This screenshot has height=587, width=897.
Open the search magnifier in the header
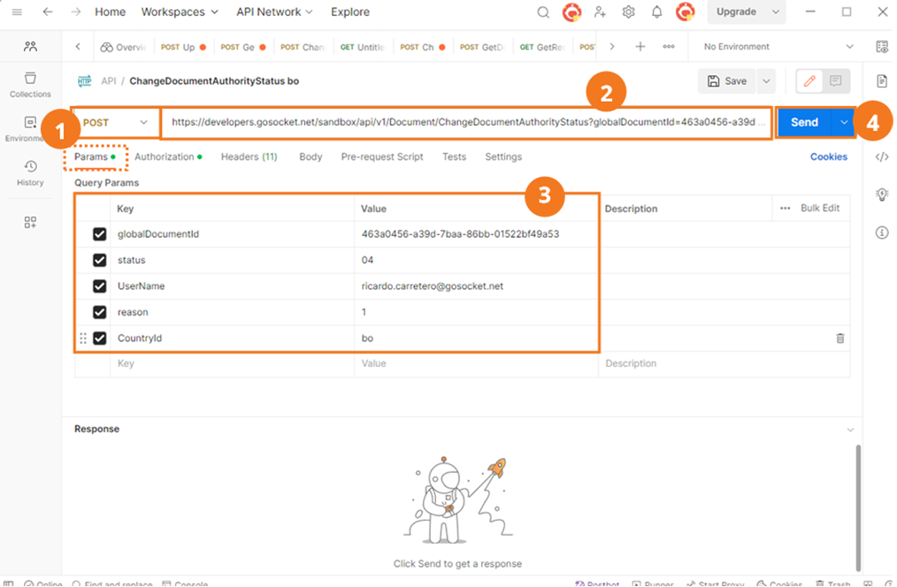[x=543, y=12]
